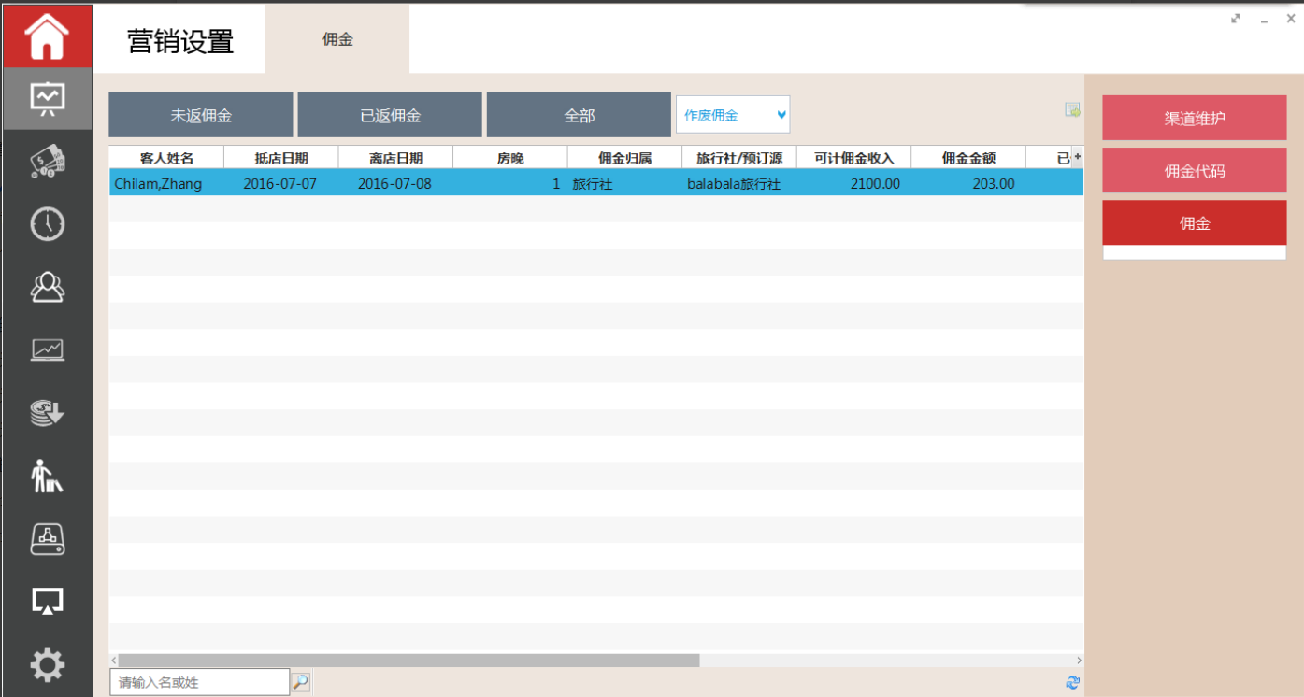This screenshot has height=697, width=1304.
Task: Select 佣金 in right panel
Action: coord(1195,223)
